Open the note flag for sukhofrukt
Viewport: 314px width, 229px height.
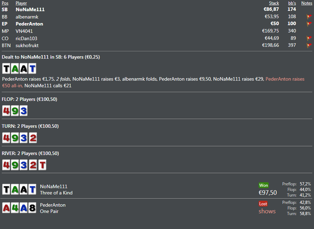(x=309, y=45)
